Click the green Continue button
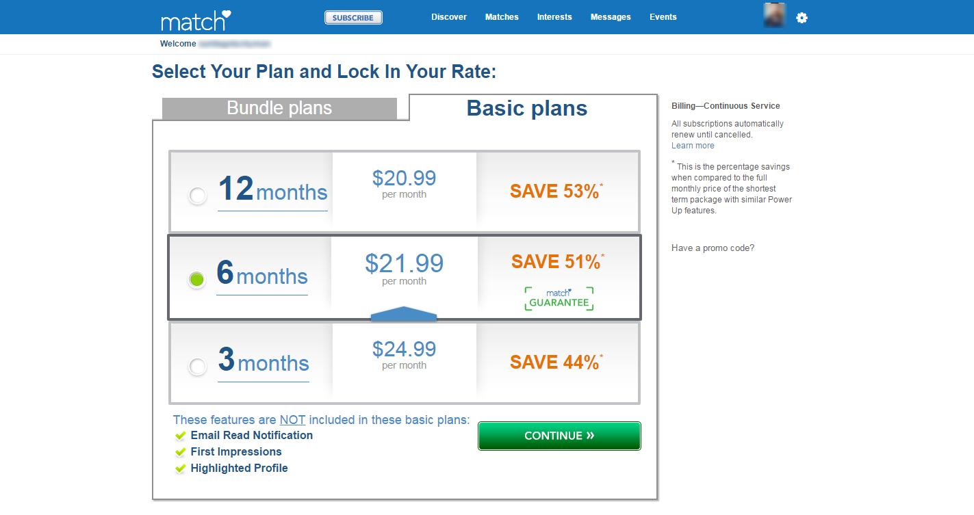This screenshot has width=974, height=515. tap(559, 436)
